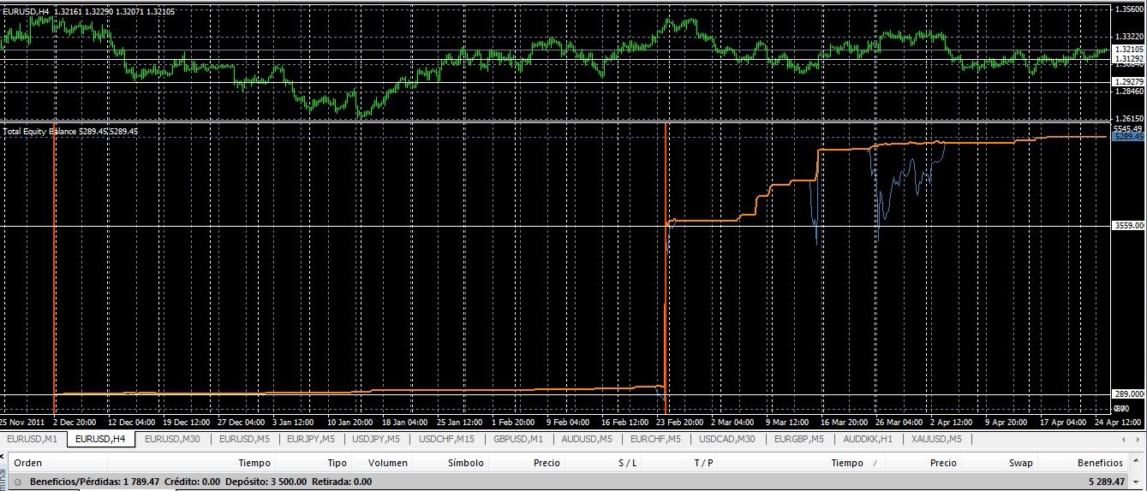The width and height of the screenshot is (1147, 491).
Task: Click the Precio header beside Símbolo
Action: point(545,463)
